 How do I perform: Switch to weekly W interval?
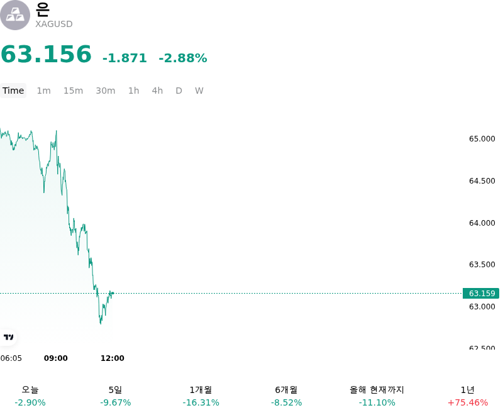[199, 91]
